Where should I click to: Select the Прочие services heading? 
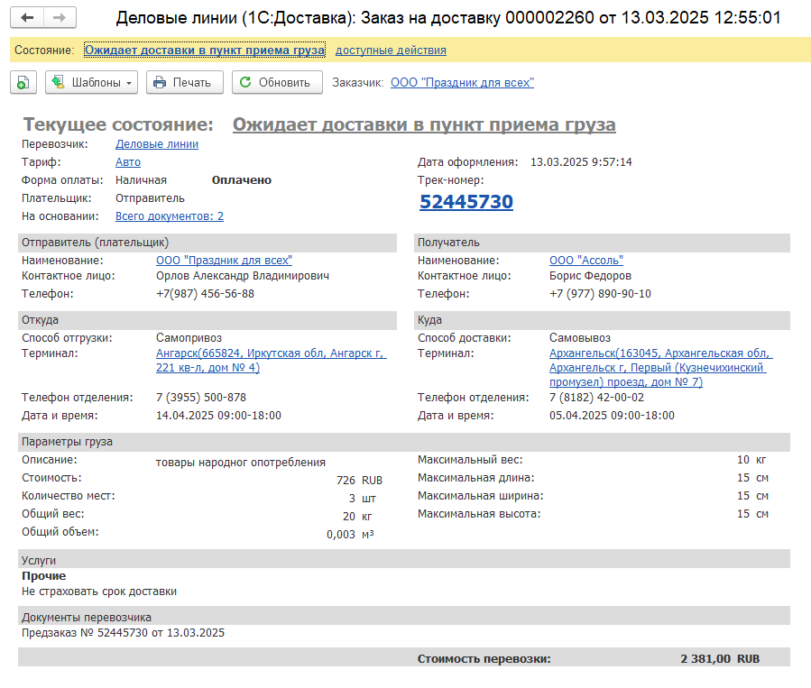(x=44, y=576)
